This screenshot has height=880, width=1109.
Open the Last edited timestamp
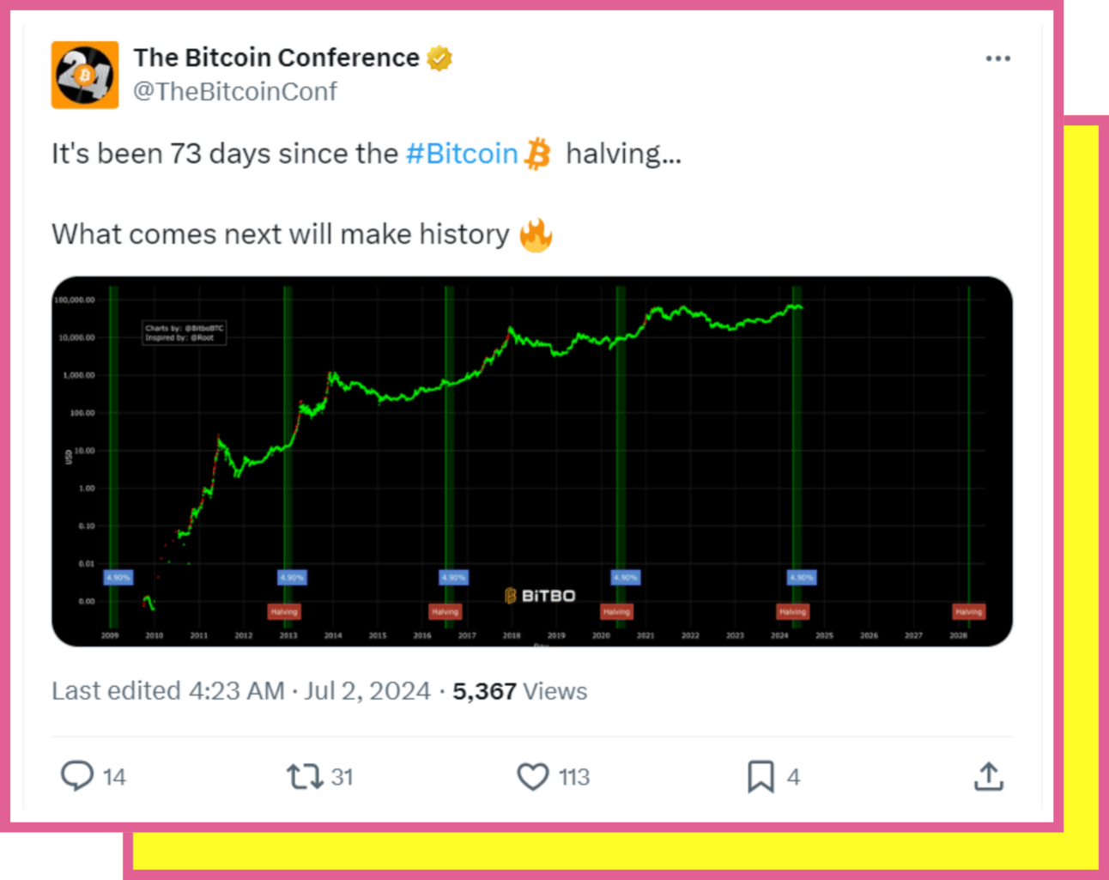pos(241,691)
